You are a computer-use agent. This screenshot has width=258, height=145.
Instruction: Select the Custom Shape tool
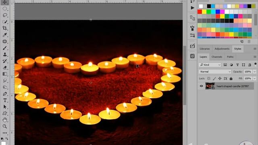coord(4,113)
